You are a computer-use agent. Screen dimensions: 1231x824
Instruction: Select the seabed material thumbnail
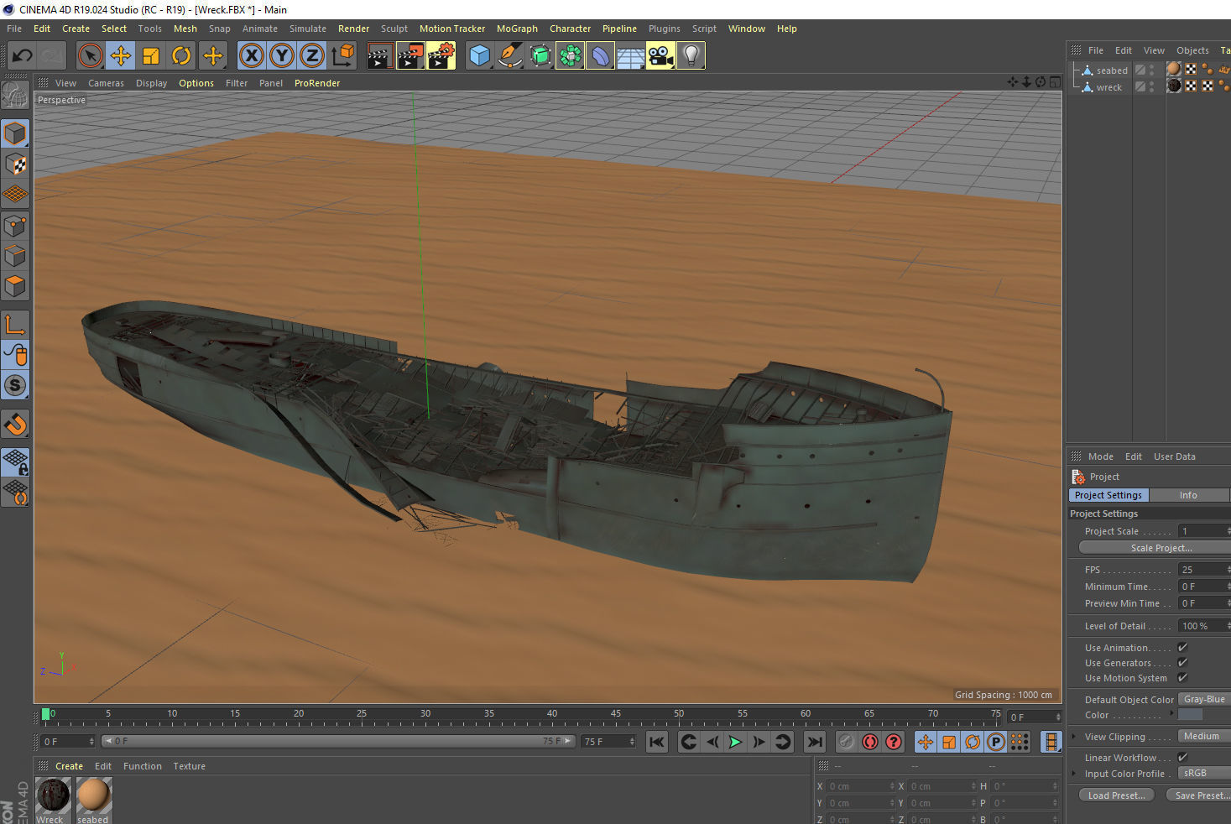[93, 795]
